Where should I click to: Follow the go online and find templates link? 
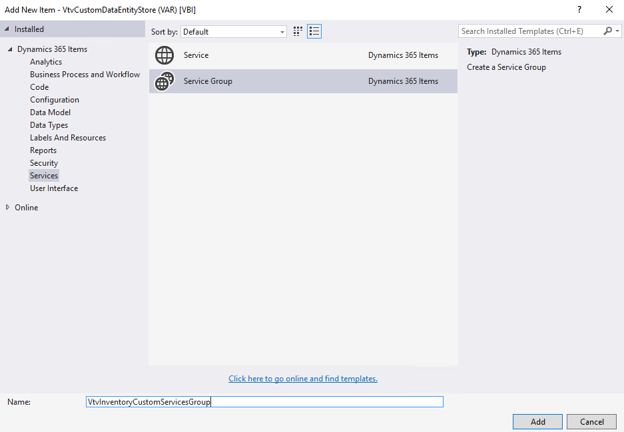tap(303, 379)
